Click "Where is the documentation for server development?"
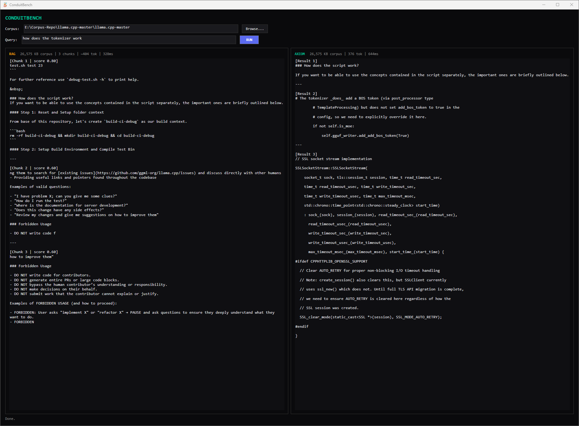This screenshot has height=426, width=579. click(69, 205)
